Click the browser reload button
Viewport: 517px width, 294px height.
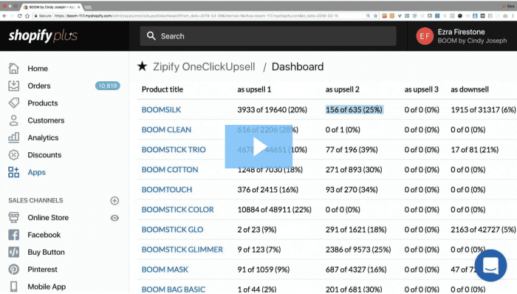click(19, 16)
